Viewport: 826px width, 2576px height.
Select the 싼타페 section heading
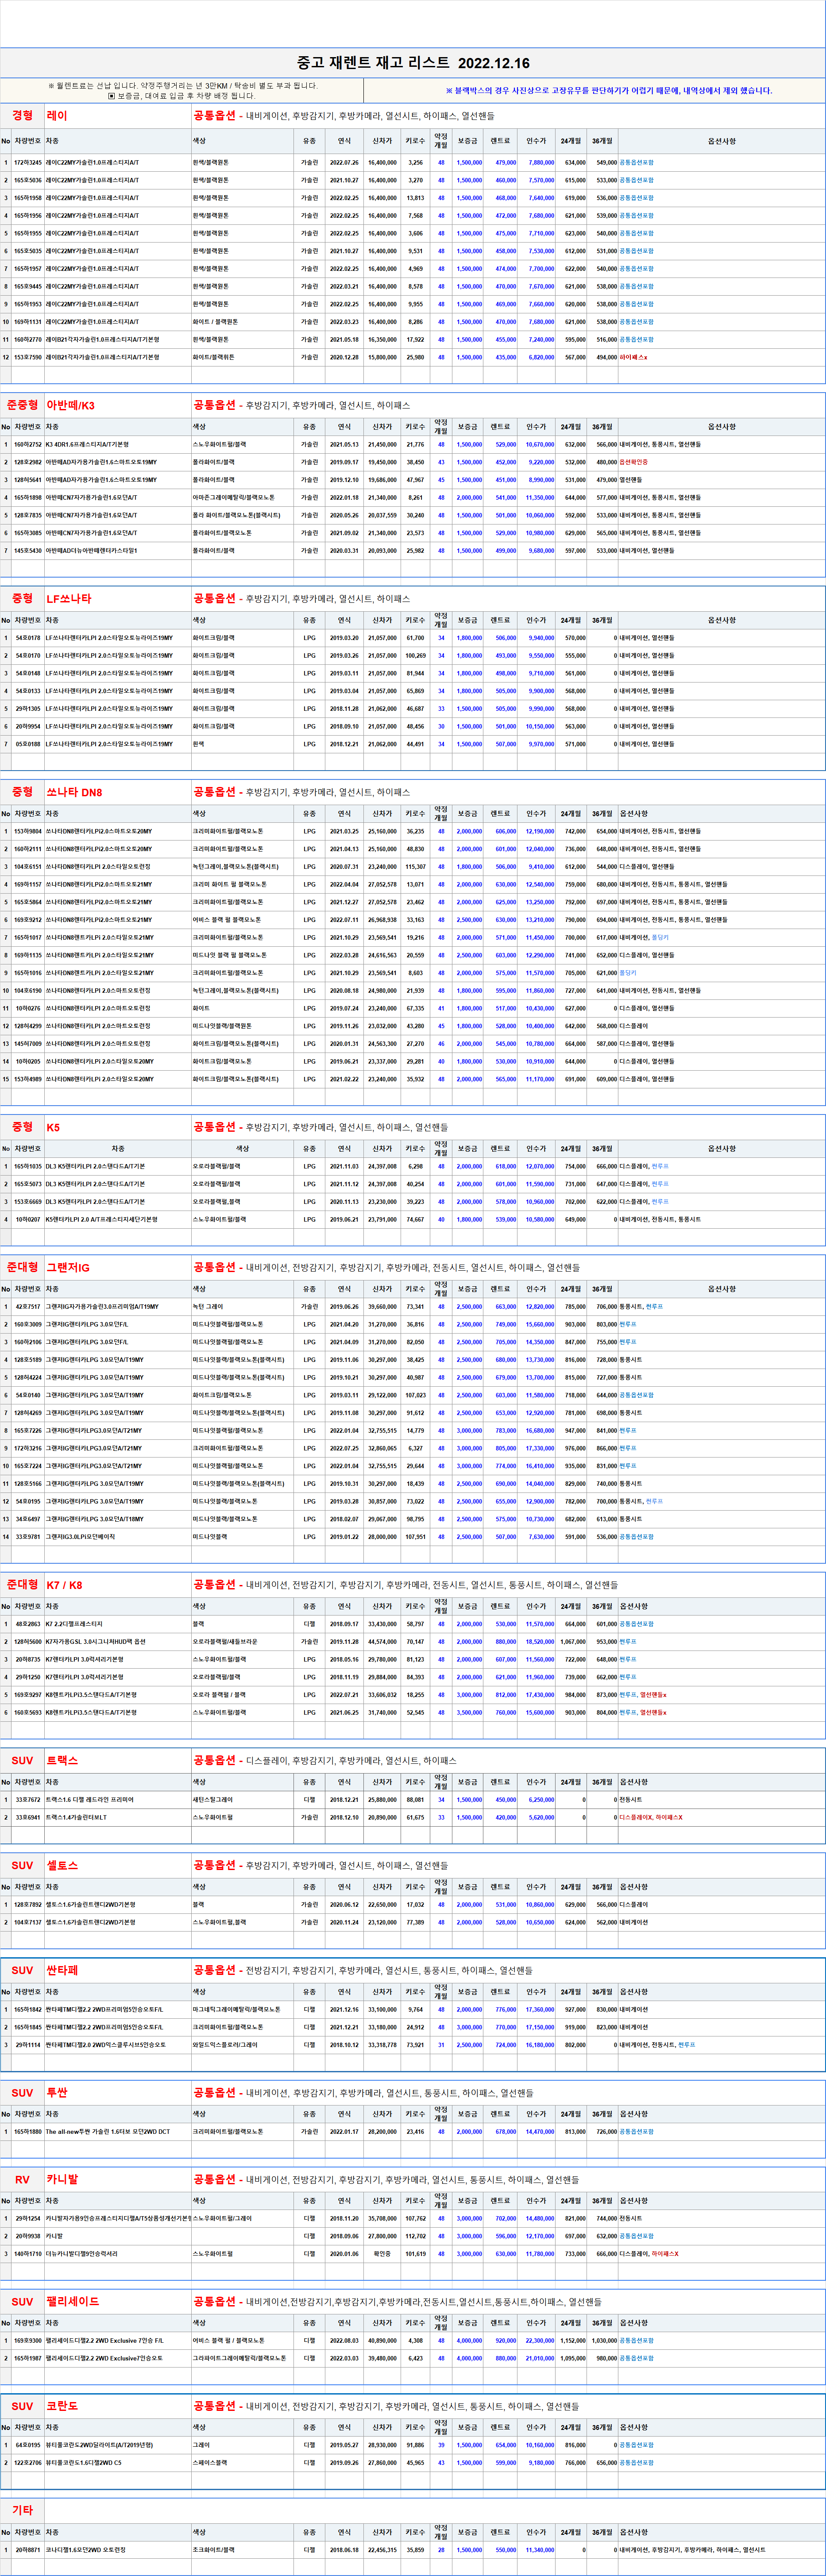tap(62, 1970)
